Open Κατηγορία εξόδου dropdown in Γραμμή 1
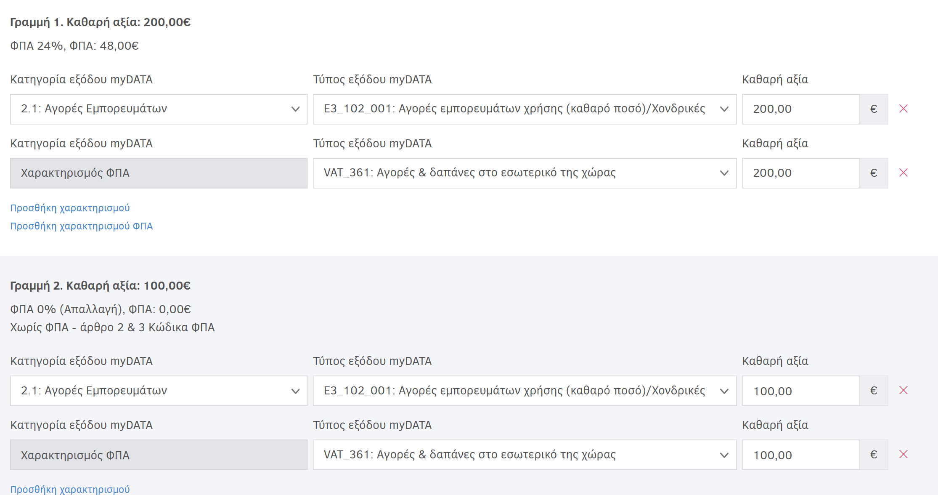 [x=159, y=109]
